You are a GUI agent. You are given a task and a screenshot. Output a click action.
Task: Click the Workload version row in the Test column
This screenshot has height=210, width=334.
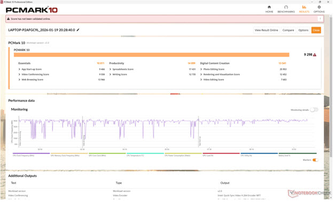(17, 191)
